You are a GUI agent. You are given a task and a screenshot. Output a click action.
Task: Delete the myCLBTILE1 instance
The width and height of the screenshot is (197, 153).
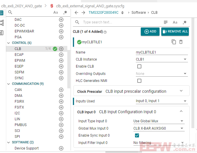[181, 42]
